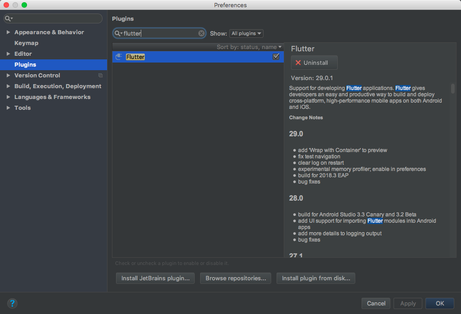
Task: Click the plugin description scrollbar
Action: pos(452,88)
